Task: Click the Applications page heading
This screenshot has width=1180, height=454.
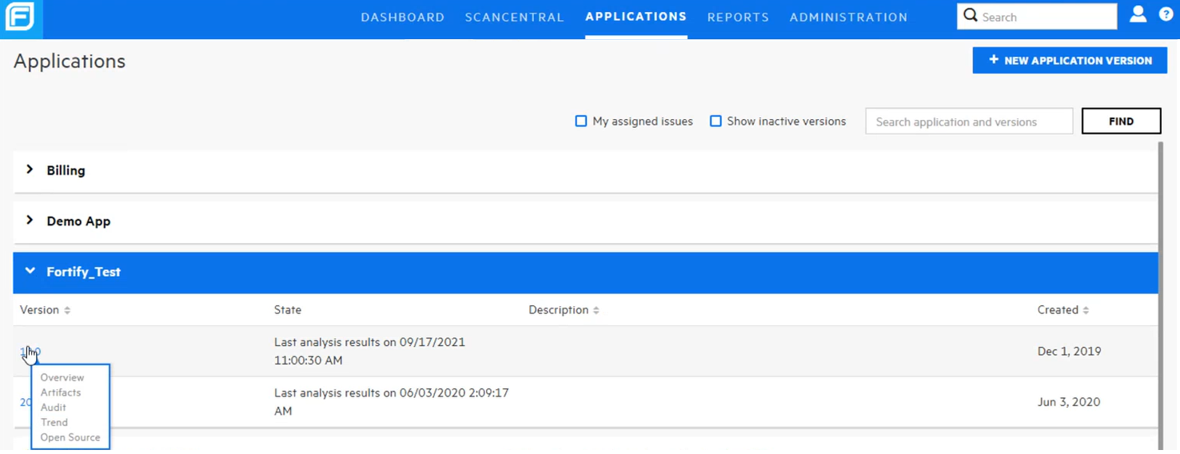Action: [70, 62]
